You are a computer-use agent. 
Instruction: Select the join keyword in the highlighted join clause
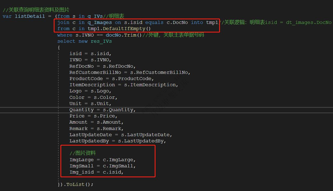63,22
